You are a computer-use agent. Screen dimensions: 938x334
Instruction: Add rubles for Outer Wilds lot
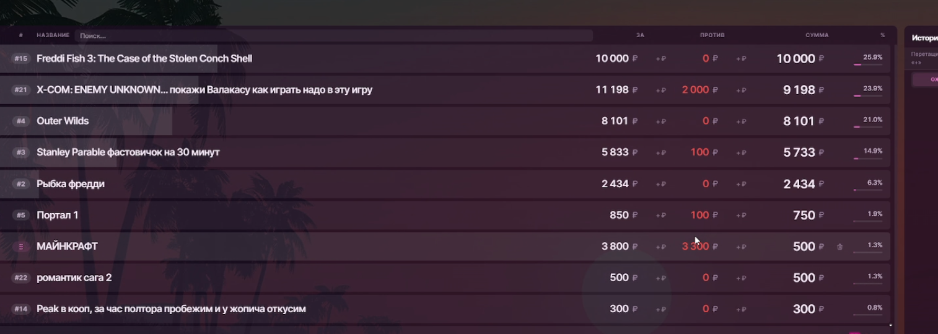pyautogui.click(x=660, y=121)
